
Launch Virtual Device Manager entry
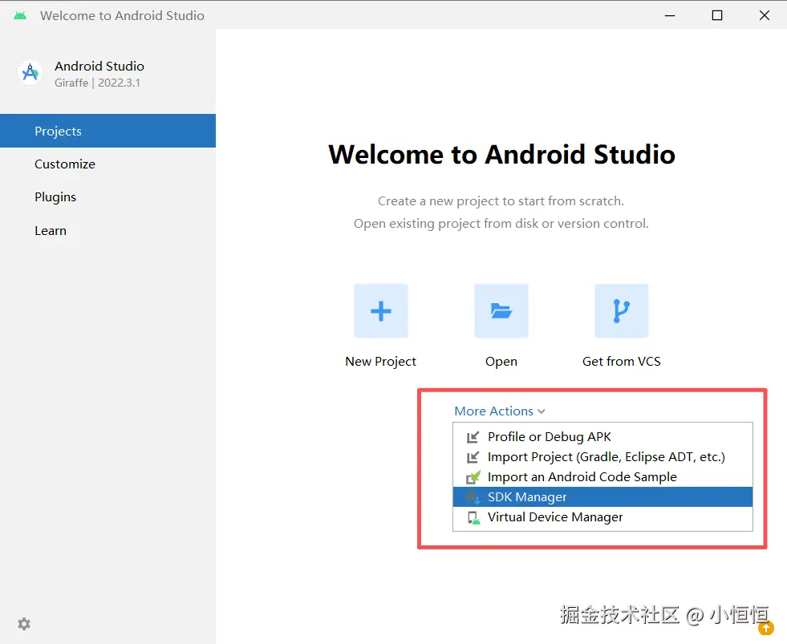602,517
